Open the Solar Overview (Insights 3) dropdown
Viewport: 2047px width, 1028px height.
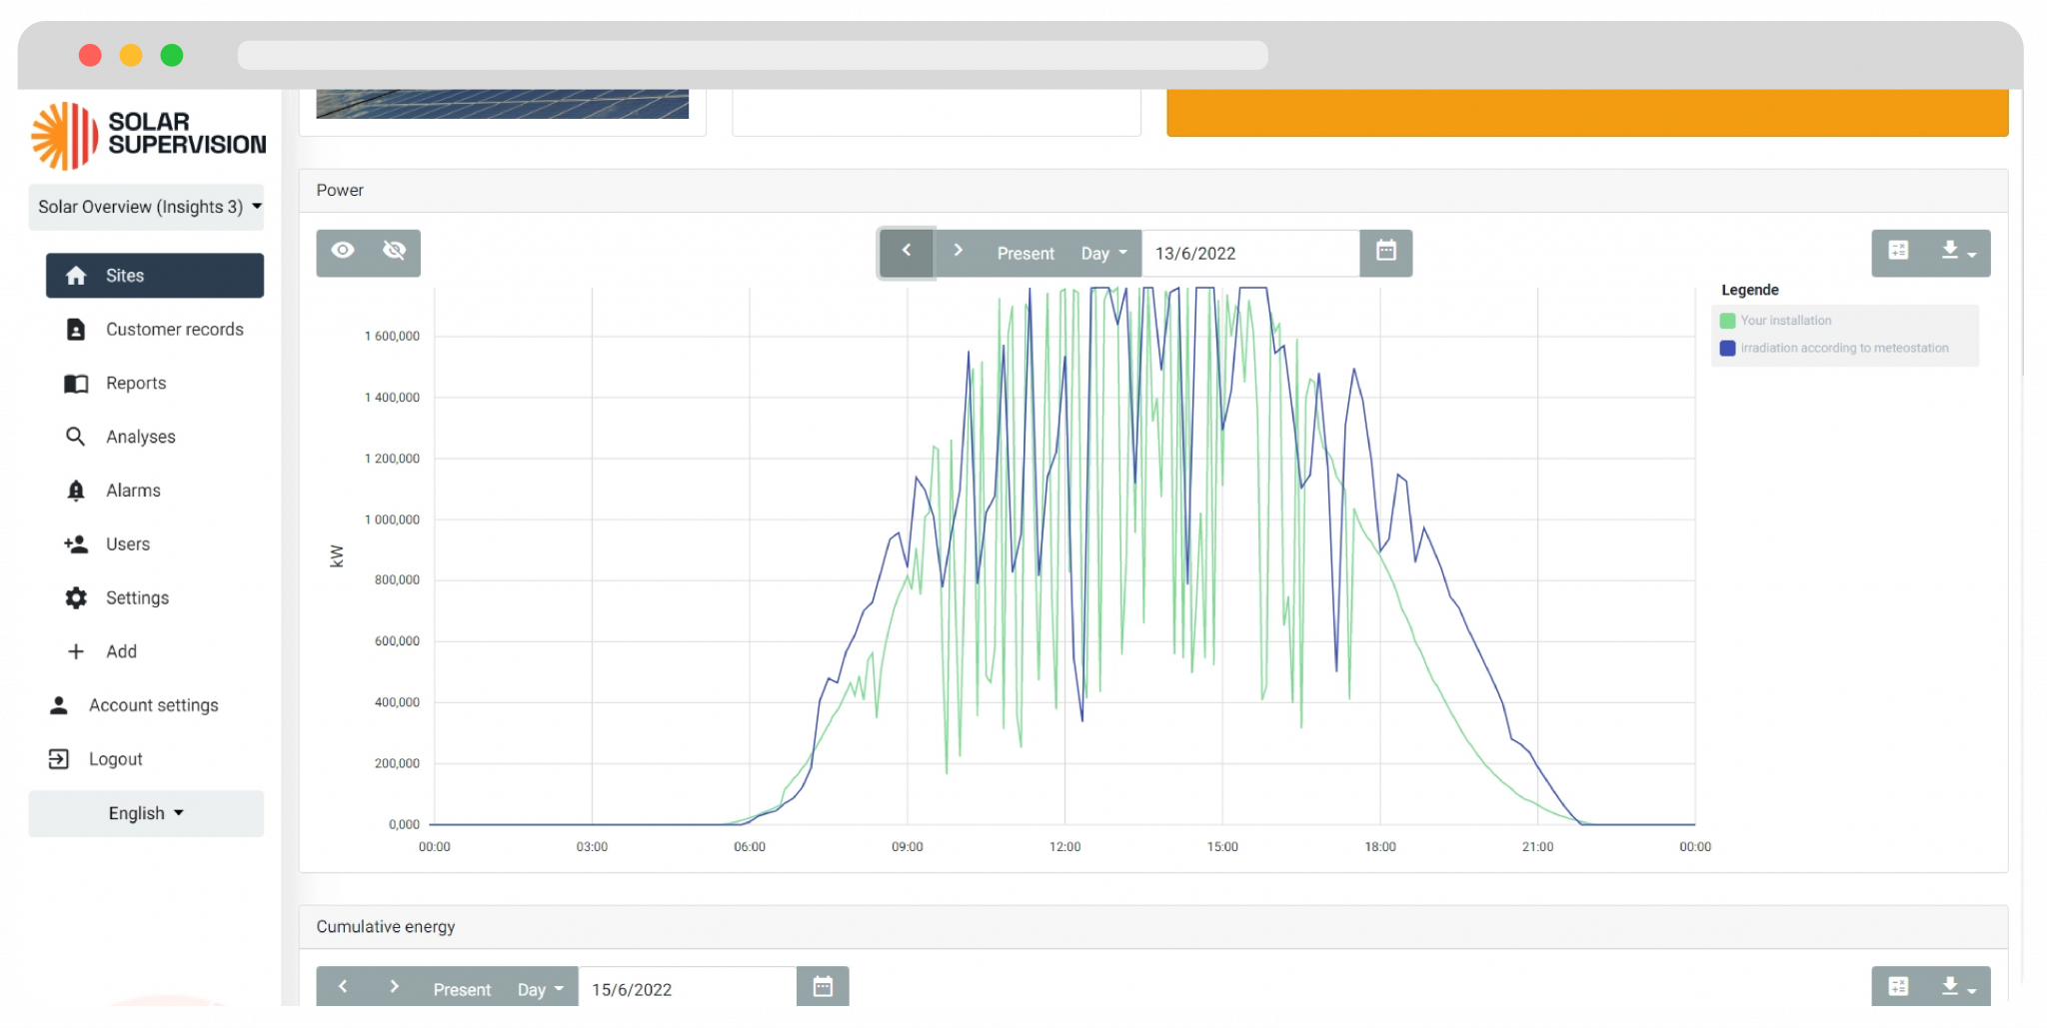click(x=147, y=207)
